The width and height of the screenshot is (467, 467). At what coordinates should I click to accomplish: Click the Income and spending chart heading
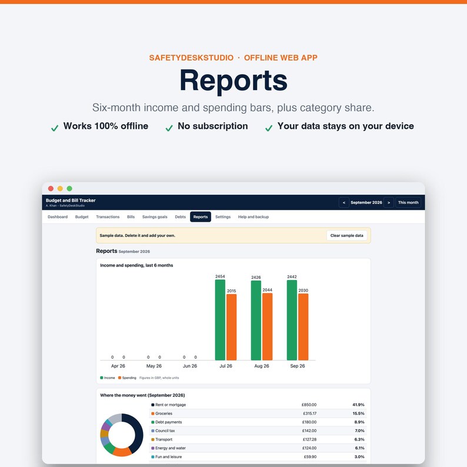pos(136,265)
